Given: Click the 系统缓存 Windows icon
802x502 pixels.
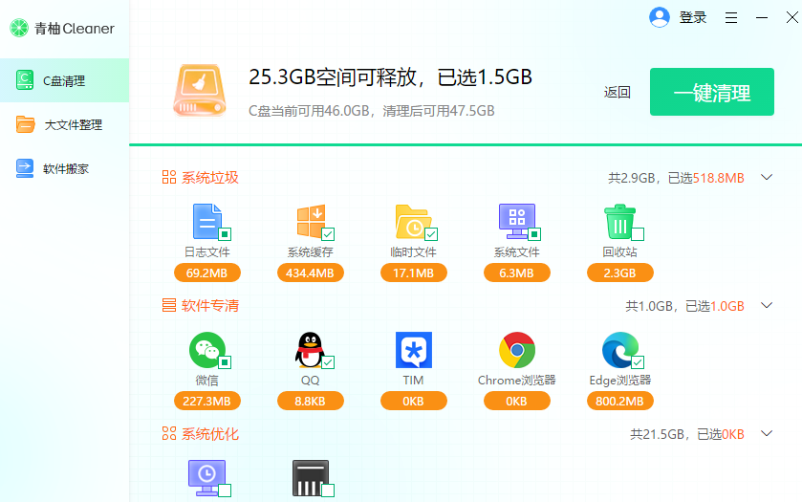Looking at the screenshot, I should [x=311, y=221].
